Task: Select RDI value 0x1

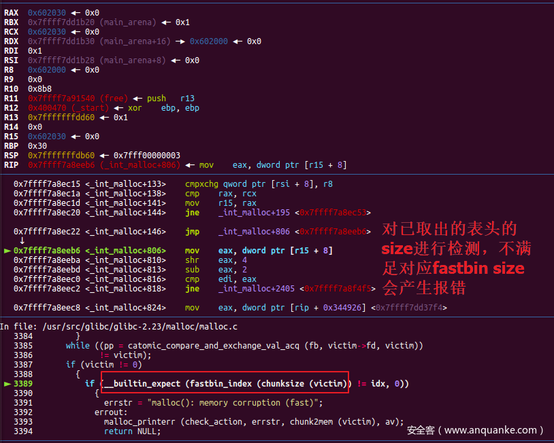Action: (x=35, y=51)
